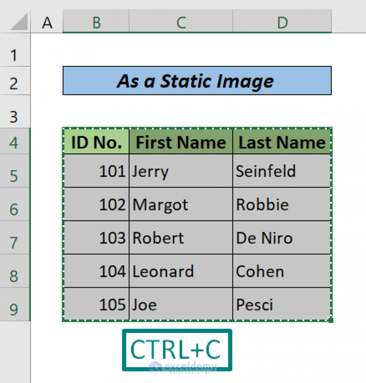The width and height of the screenshot is (366, 383).
Task: Click the cell containing 'Pesci'
Action: pyautogui.click(x=282, y=304)
